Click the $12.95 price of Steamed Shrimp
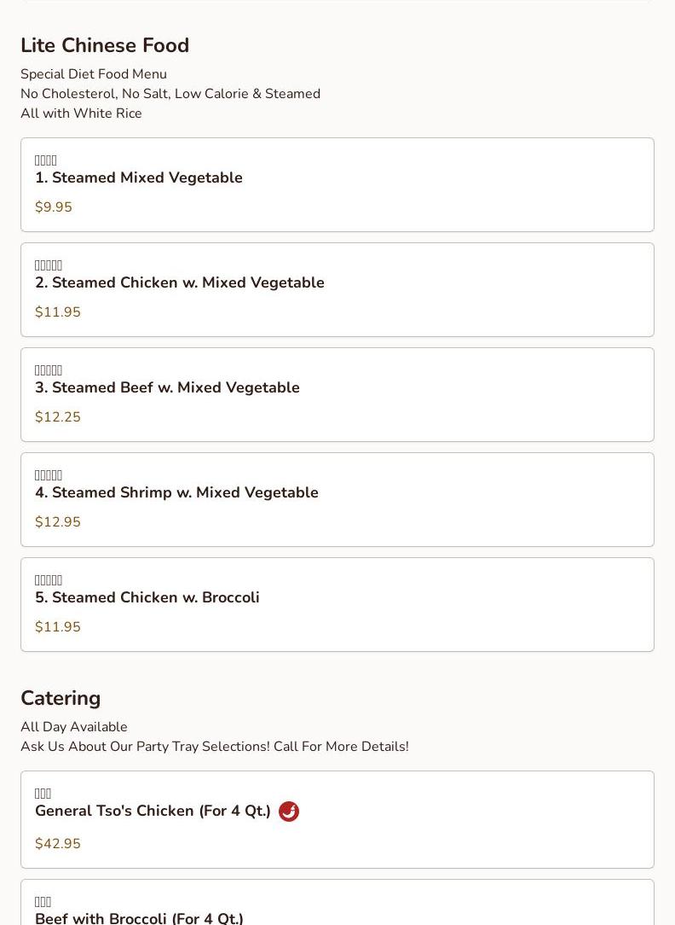Image resolution: width=675 pixels, height=925 pixels. pyautogui.click(x=58, y=522)
